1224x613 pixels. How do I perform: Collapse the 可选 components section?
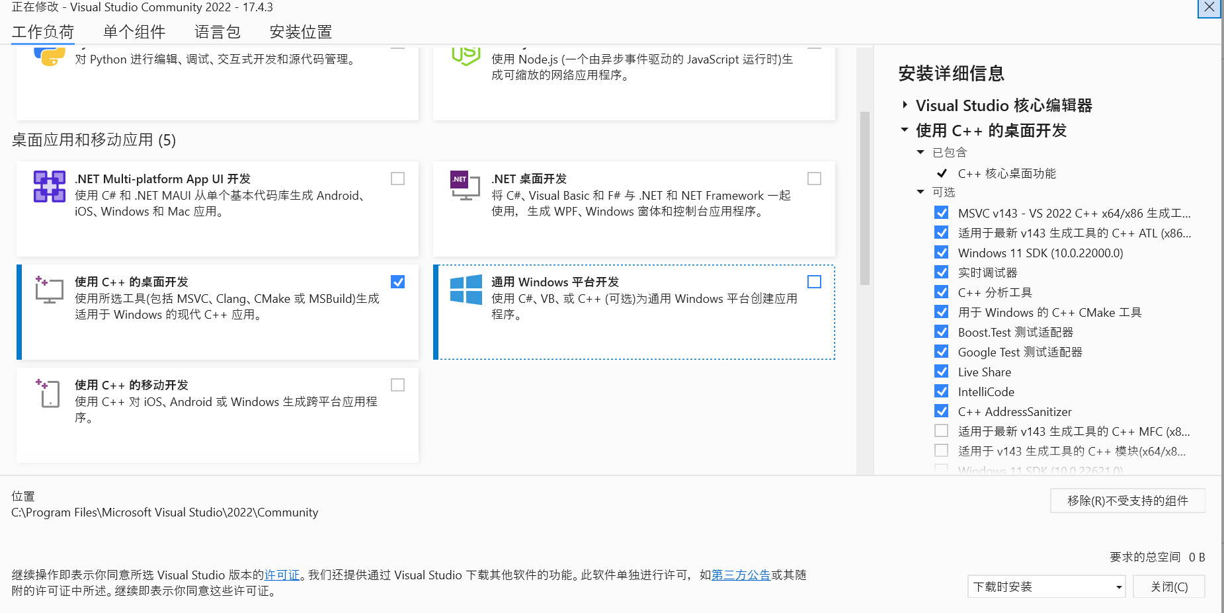pyautogui.click(x=920, y=192)
